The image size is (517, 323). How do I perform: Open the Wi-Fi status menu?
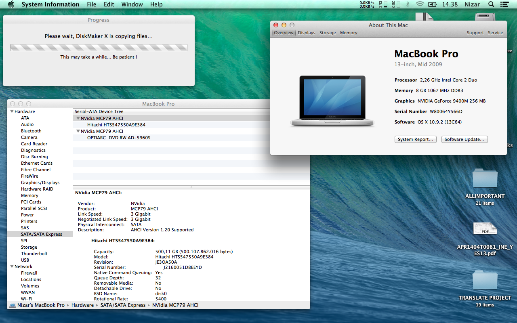pos(420,4)
